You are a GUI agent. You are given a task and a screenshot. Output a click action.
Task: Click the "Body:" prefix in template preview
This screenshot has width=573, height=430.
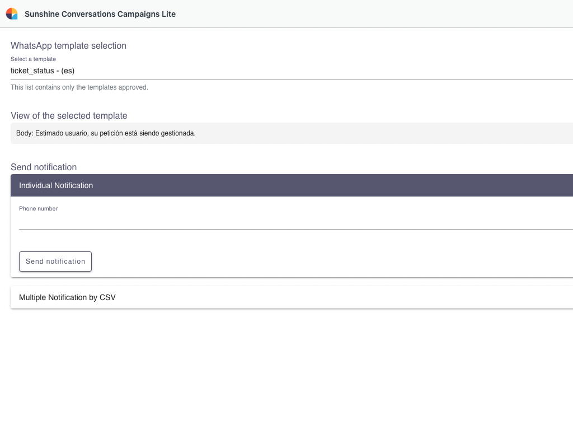[25, 133]
